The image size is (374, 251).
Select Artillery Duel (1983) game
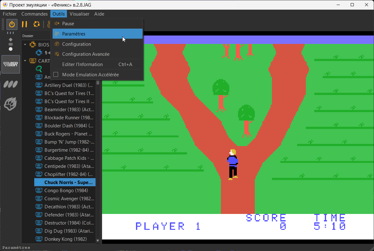coord(69,85)
